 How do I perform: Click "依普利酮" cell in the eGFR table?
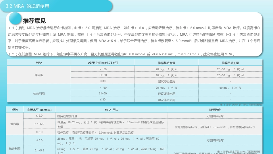39,94
